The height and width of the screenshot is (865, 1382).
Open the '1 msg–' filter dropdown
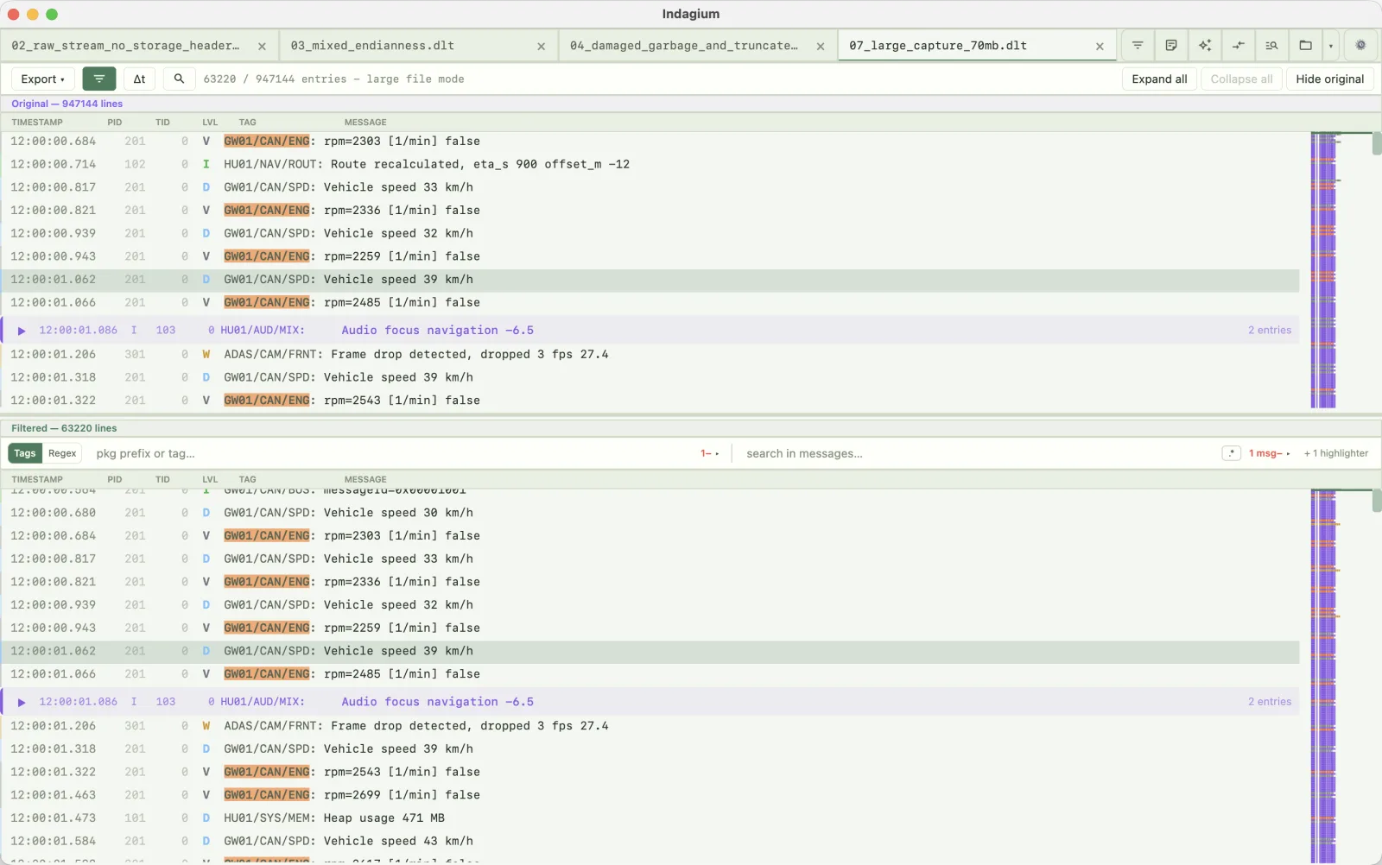1269,453
